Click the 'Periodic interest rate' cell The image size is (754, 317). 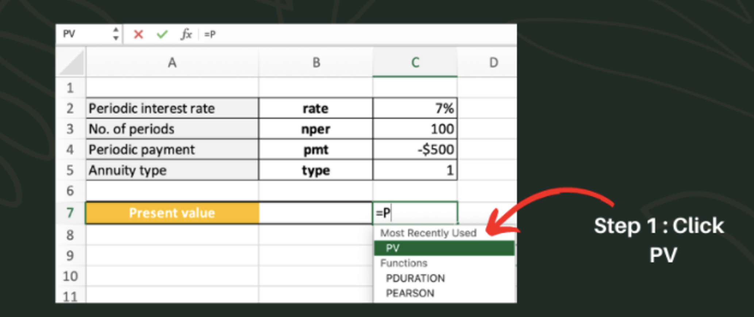pyautogui.click(x=172, y=108)
